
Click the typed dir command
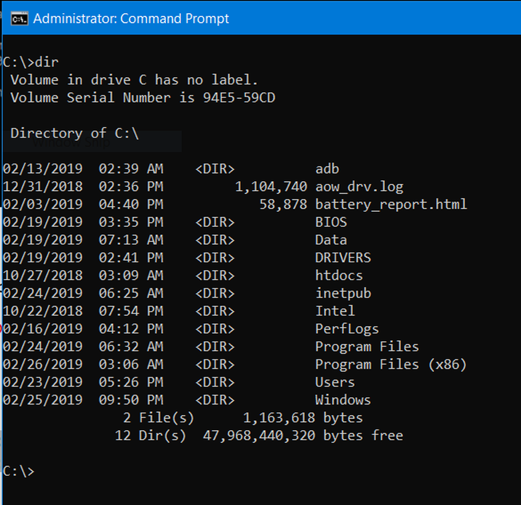pos(47,62)
